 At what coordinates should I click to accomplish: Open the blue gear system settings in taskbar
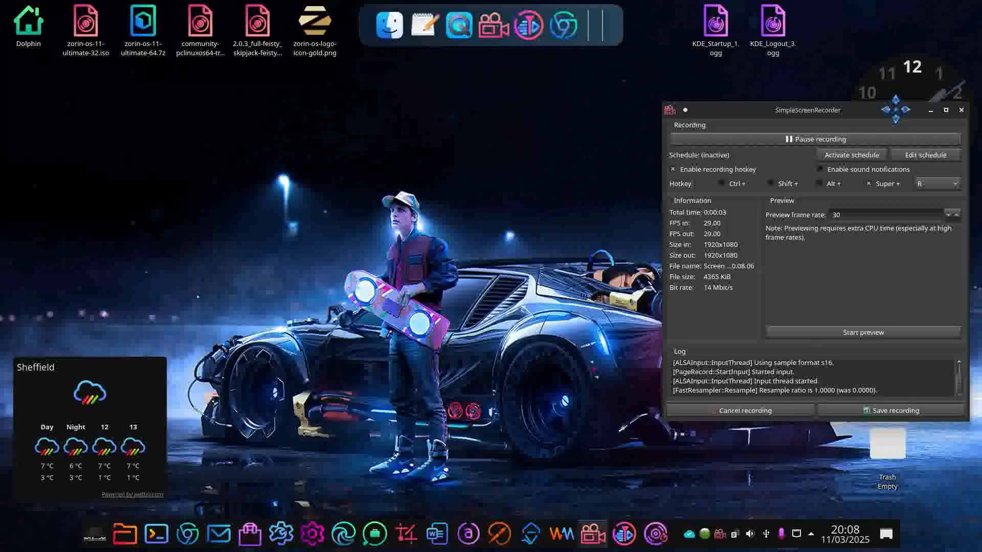tap(281, 534)
